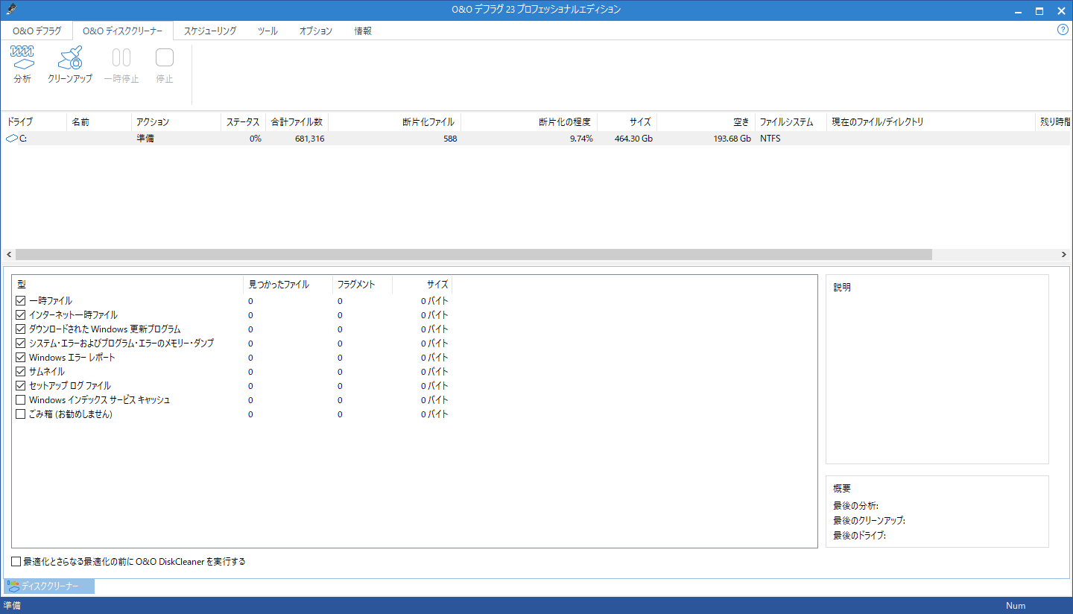Click the クリーンアップ (Cleanup) icon
Screen dimensions: 1073x614
[x=70, y=58]
